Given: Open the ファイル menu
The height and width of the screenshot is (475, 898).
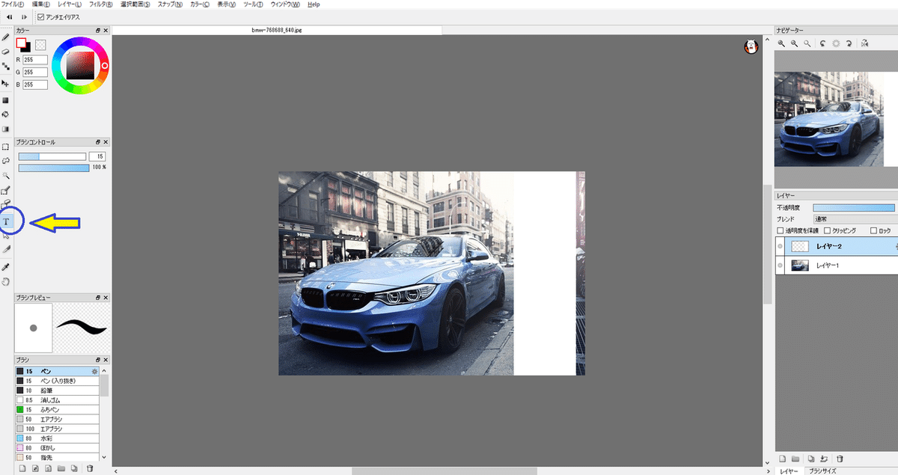Looking at the screenshot, I should (14, 4).
